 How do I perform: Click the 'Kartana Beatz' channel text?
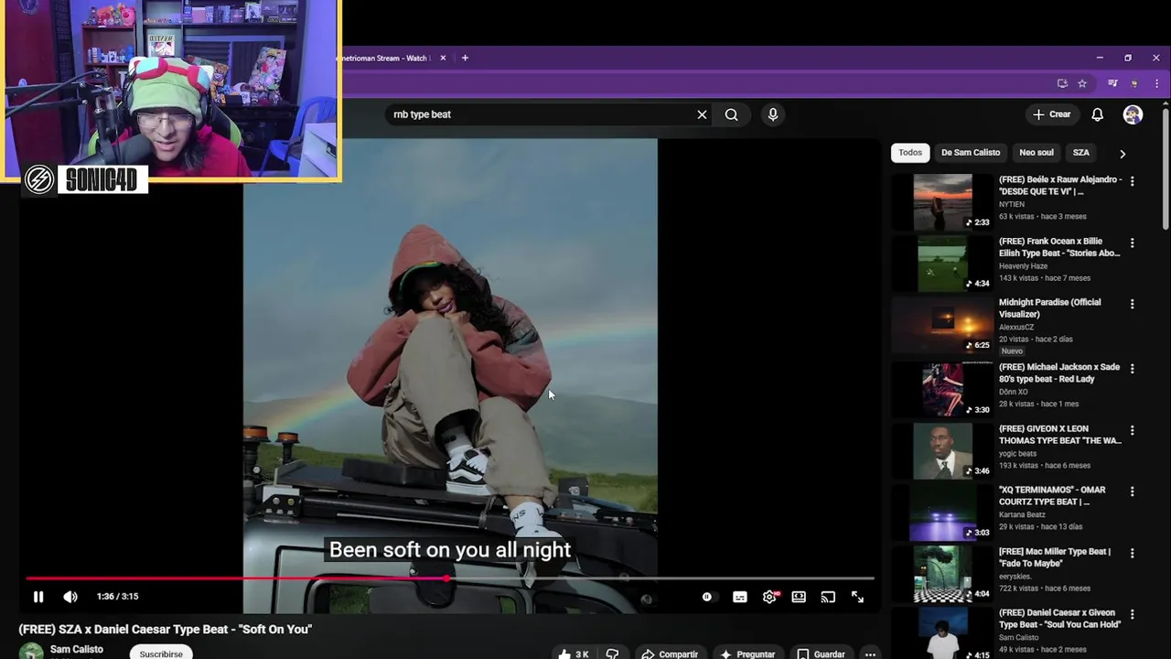[x=1022, y=514]
